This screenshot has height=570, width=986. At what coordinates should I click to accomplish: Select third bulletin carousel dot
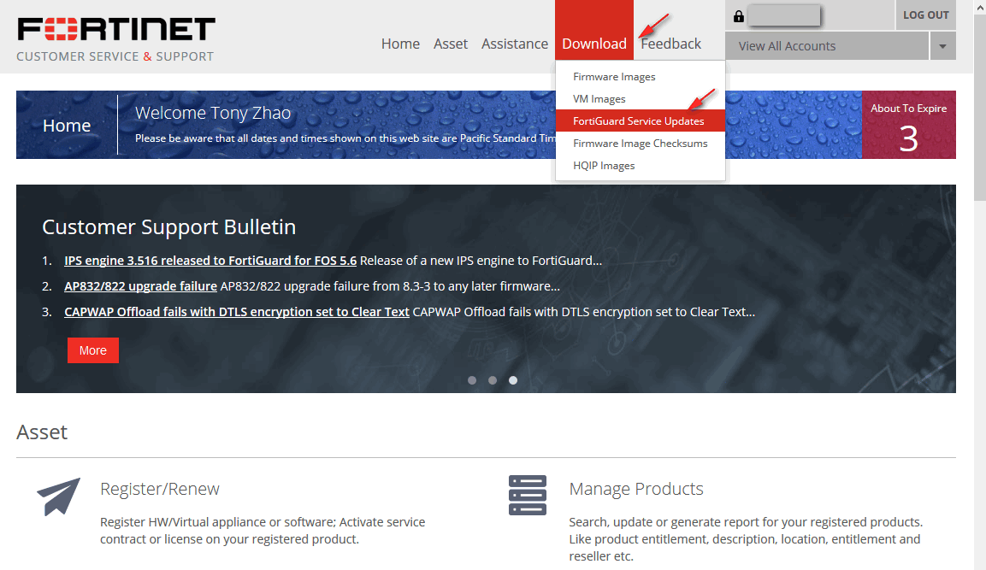(x=513, y=380)
